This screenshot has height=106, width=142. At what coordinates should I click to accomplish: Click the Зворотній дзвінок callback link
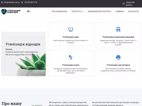pyautogui.click(x=130, y=4)
